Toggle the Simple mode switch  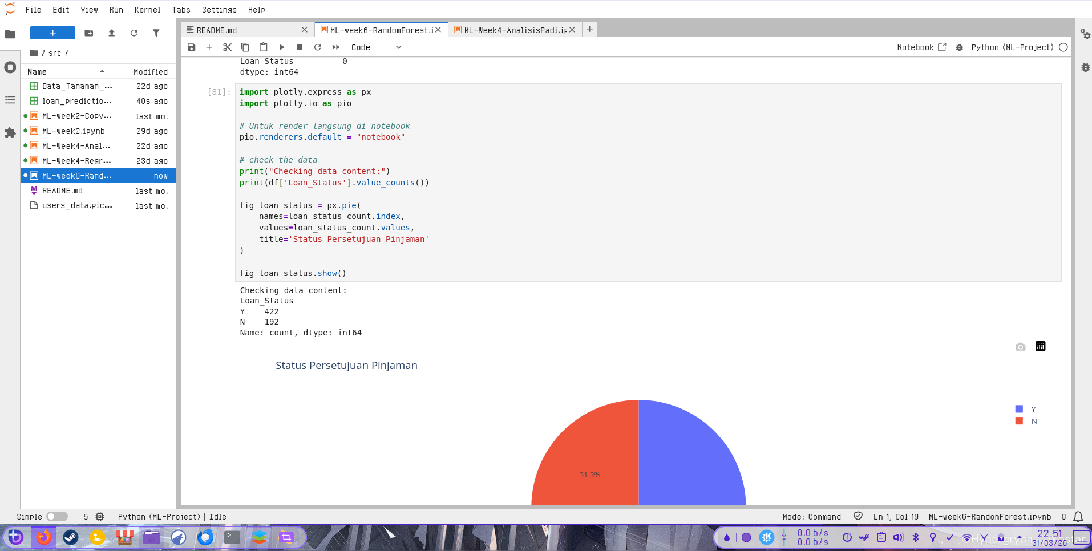pyautogui.click(x=56, y=517)
